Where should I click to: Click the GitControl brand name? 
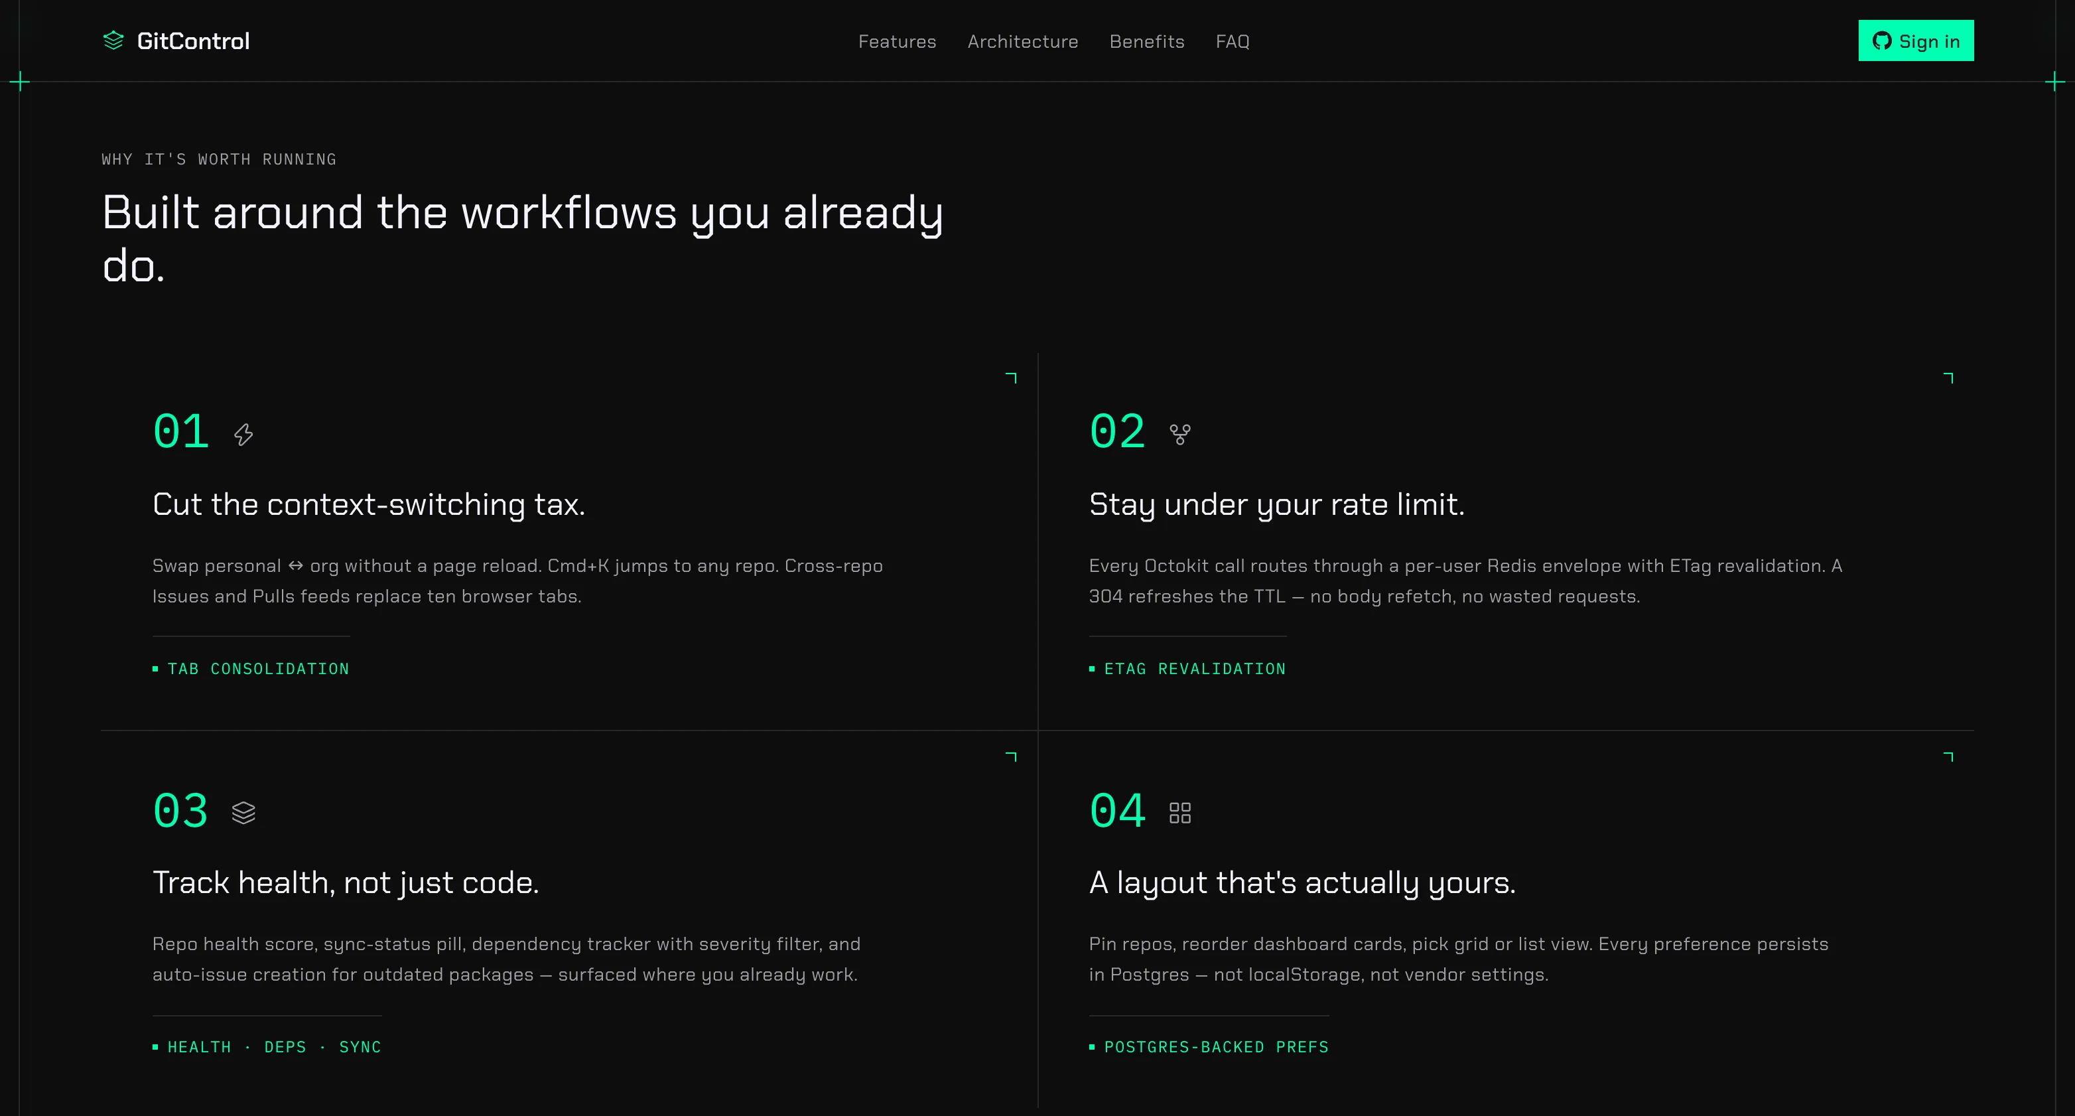point(193,41)
